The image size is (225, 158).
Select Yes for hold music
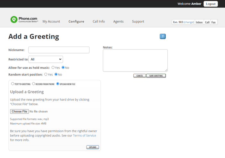[53, 67]
